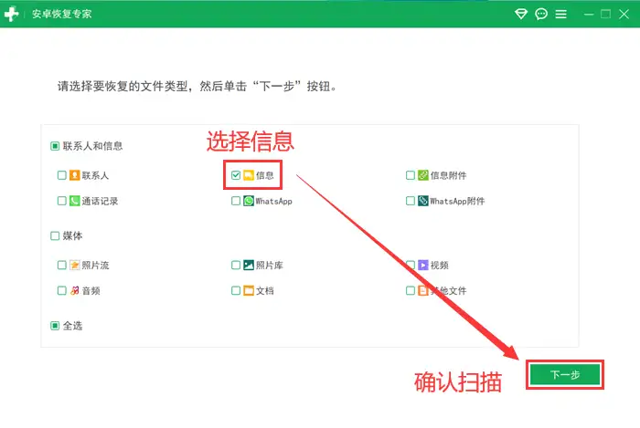Click the 照片流 photo stream icon

click(x=74, y=266)
